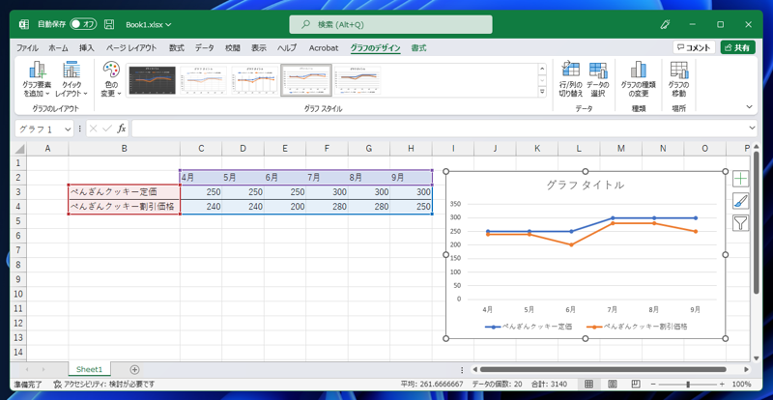The height and width of the screenshot is (400, 773).
Task: Click the Excel app icon in title bar
Action: (23, 24)
